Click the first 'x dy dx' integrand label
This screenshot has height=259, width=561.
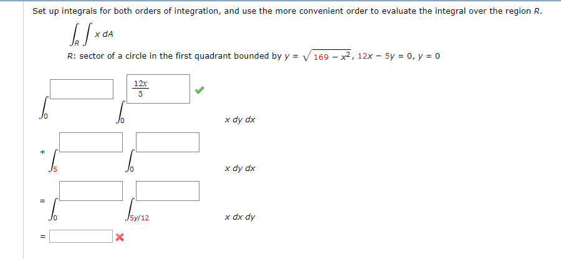coord(240,119)
